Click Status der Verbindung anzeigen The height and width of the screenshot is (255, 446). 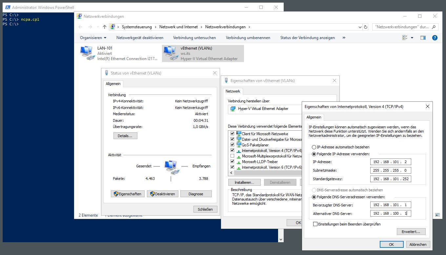(x=308, y=38)
